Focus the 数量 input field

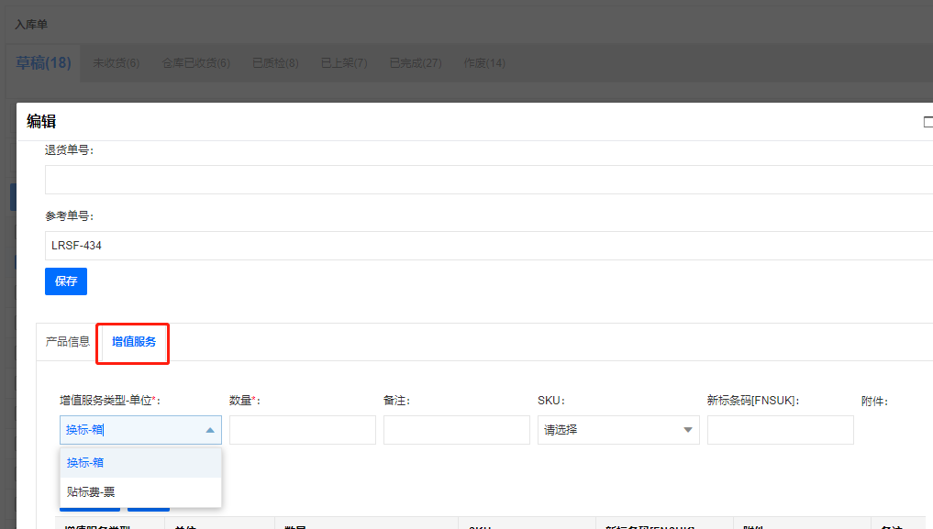click(x=302, y=430)
